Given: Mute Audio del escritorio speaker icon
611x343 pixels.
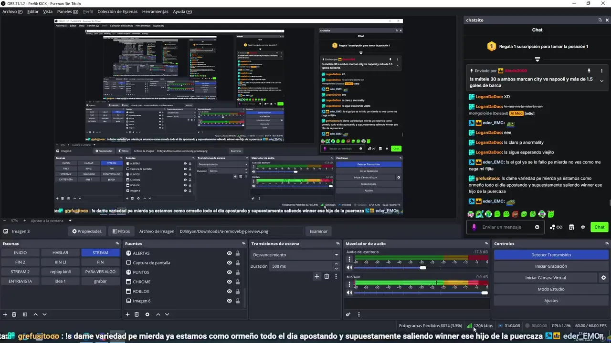Looking at the screenshot, I should click(x=349, y=268).
